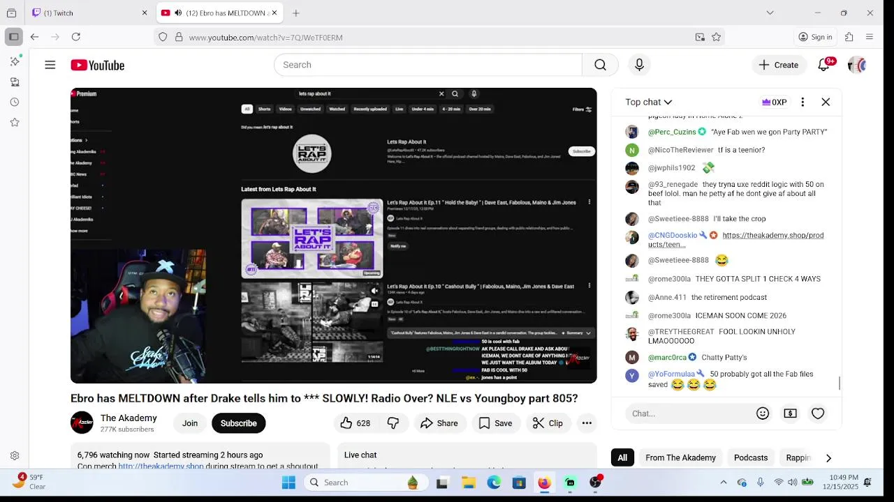The image size is (894, 502).
Task: Click the Join channel button
Action: tap(190, 423)
